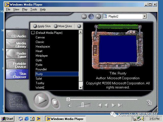This screenshot has width=163, height=122.
Task: Click the shuffle toggle icon
Action: coord(98,16)
